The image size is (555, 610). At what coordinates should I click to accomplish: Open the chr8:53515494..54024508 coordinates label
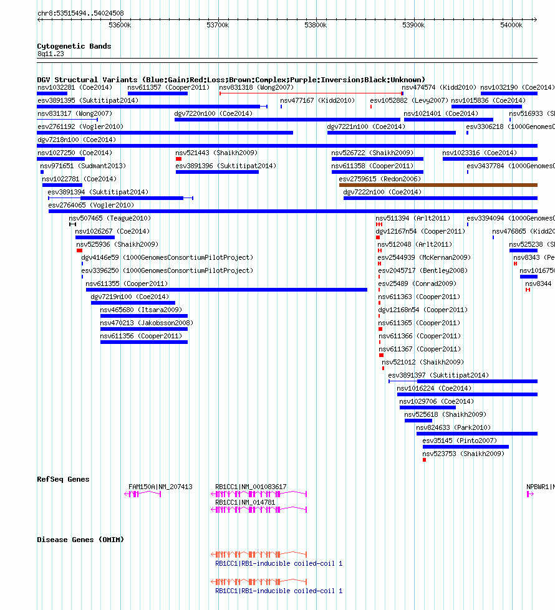pyautogui.click(x=80, y=13)
